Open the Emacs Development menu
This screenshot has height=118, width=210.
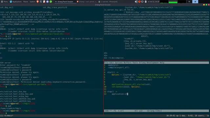pos(153,63)
